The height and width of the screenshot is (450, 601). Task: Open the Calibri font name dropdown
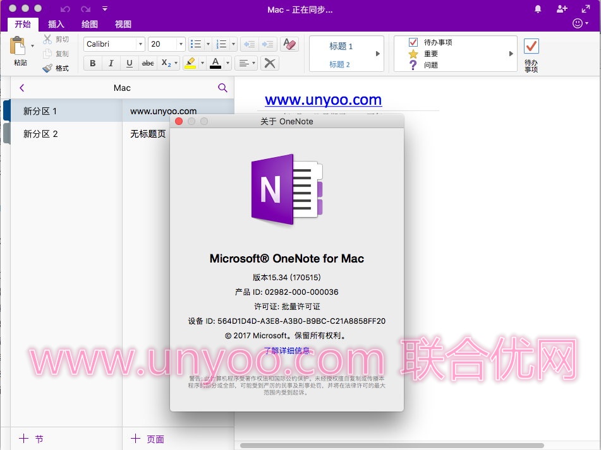pos(140,44)
